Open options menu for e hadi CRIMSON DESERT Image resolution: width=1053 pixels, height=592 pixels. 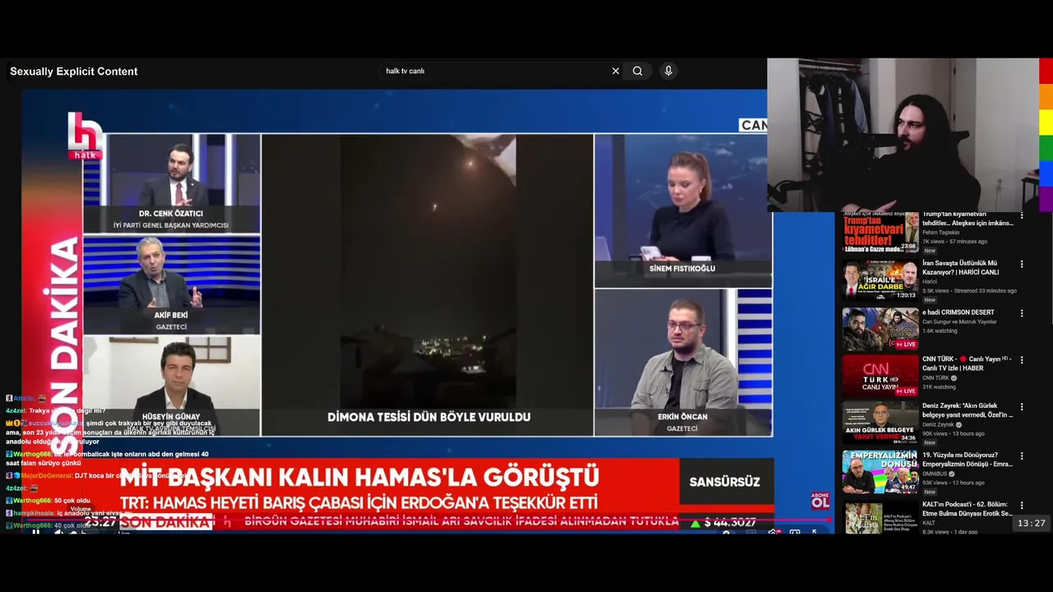pyautogui.click(x=1022, y=313)
